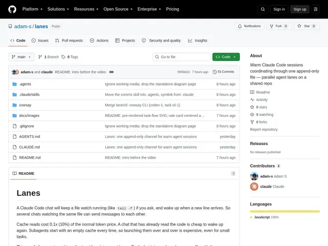Open the docs/images folder

[29, 115]
